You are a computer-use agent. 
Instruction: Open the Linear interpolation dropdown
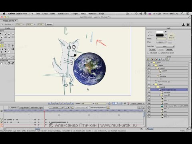pyautogui.click(x=56, y=108)
